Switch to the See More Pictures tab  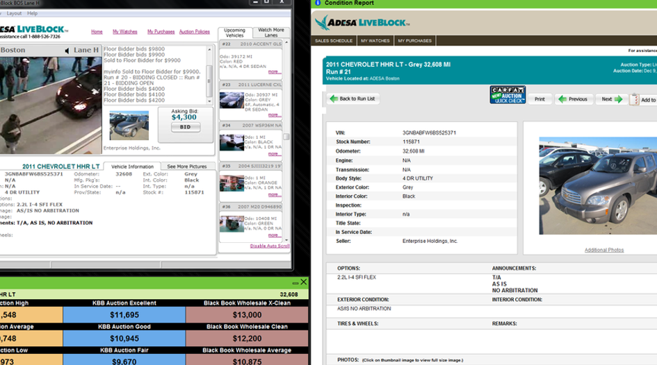(187, 167)
